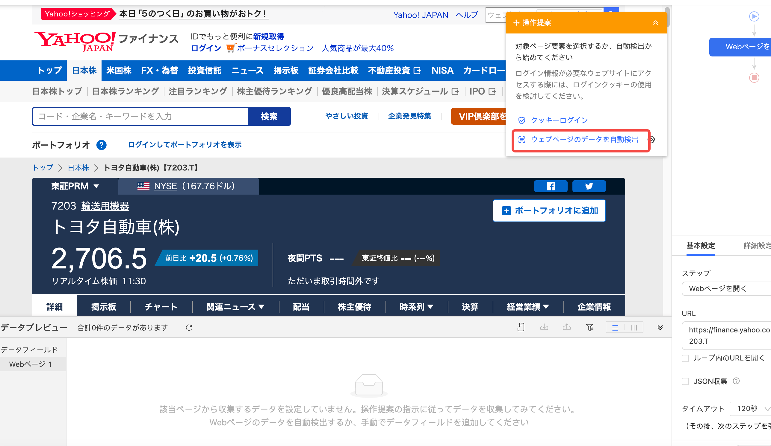Click the 新規取得 ID link
The image size is (771, 446).
268,37
